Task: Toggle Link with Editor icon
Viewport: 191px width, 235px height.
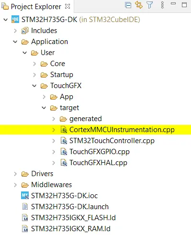Action: click(x=139, y=5)
